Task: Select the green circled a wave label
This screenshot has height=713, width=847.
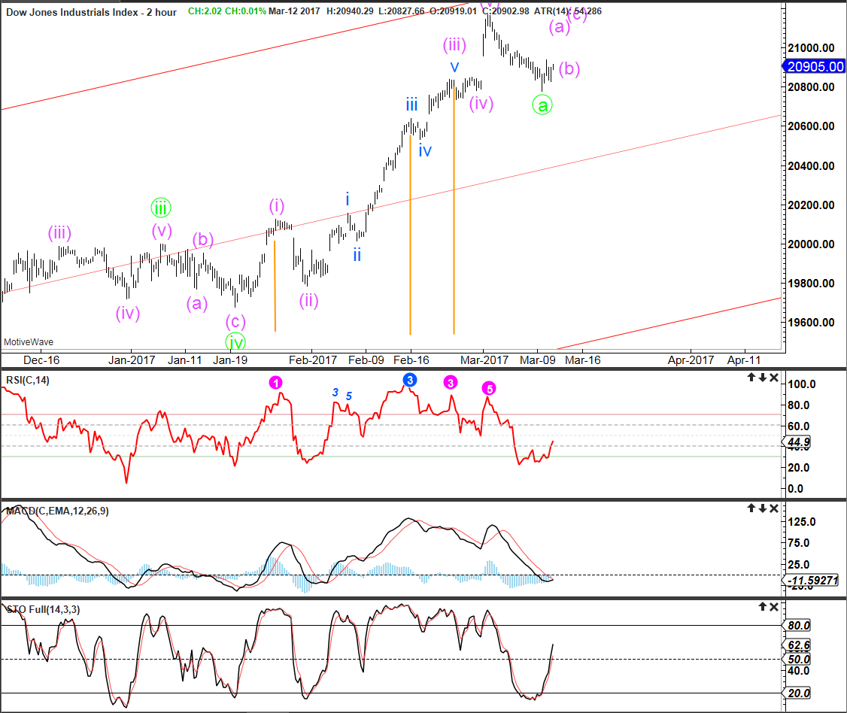Action: coord(542,105)
